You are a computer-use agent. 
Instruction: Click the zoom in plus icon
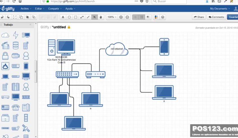(x=121, y=17)
